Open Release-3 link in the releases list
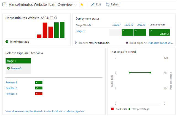The height and width of the screenshot is (117, 177). point(11,82)
